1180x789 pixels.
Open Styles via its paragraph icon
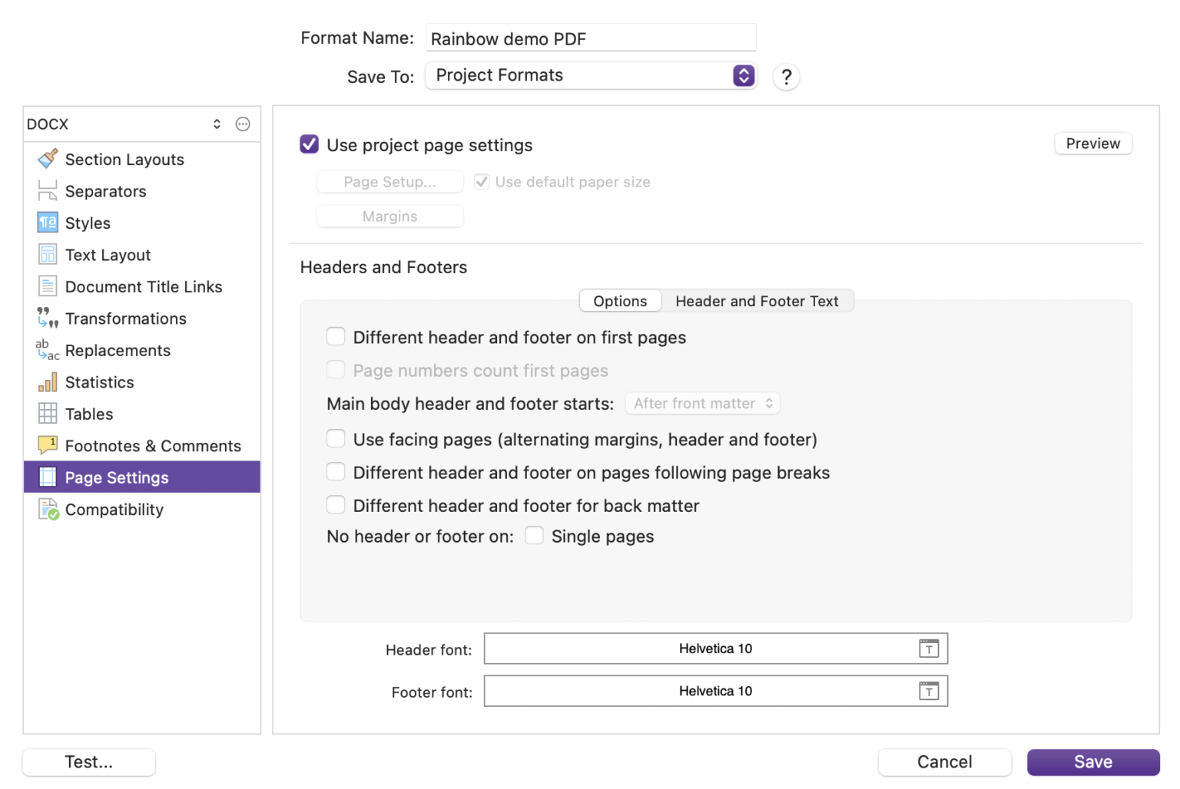point(47,223)
